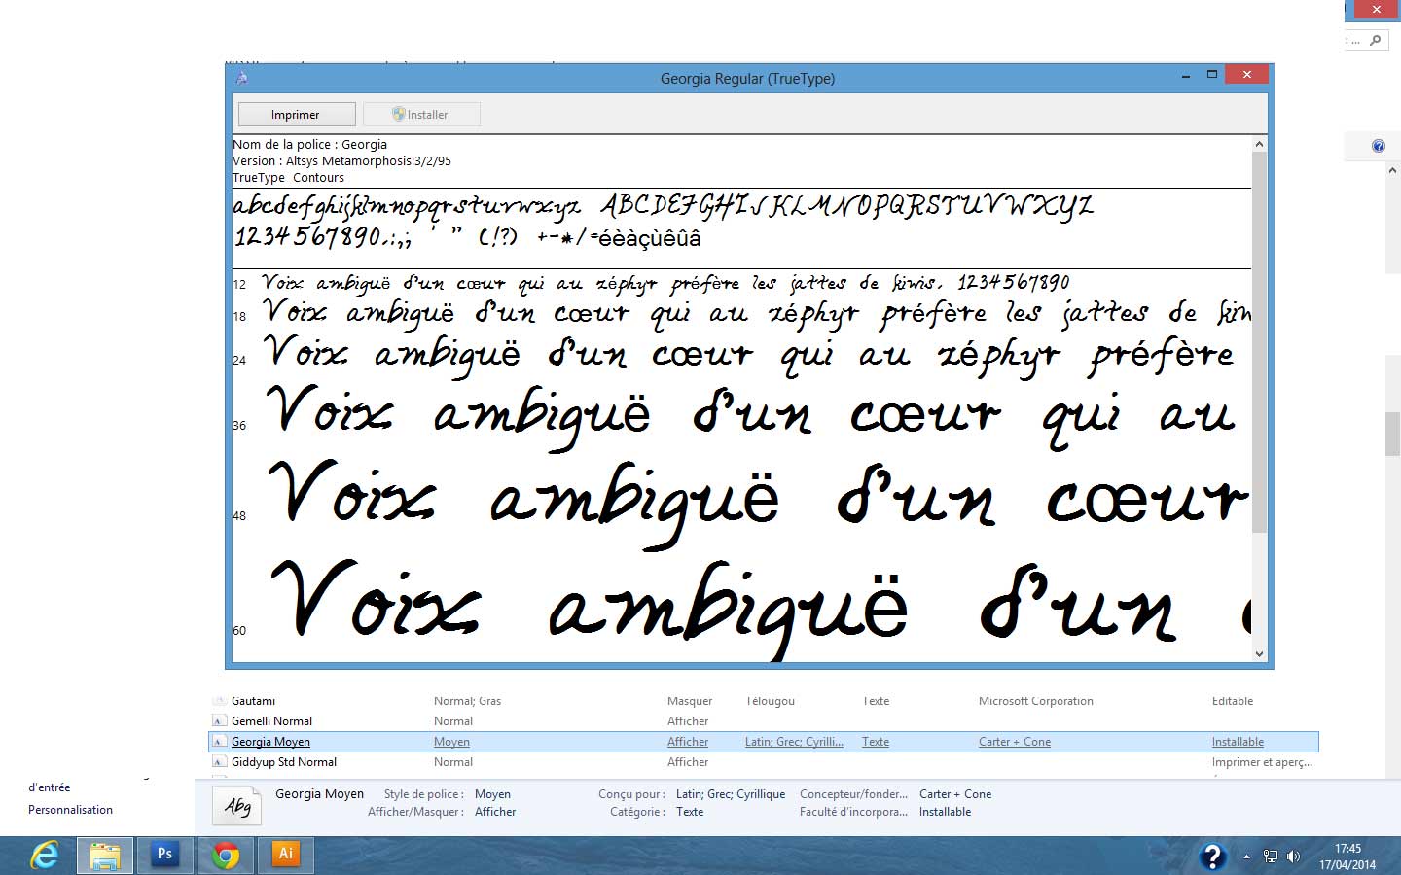Click the Installable link in Georgia row

[x=1238, y=742]
